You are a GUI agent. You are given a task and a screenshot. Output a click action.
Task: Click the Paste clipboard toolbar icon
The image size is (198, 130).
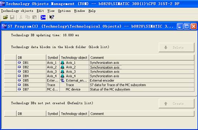click(x=34, y=17)
